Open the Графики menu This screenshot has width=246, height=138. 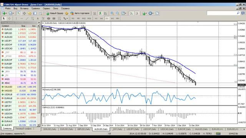[x=36, y=8]
